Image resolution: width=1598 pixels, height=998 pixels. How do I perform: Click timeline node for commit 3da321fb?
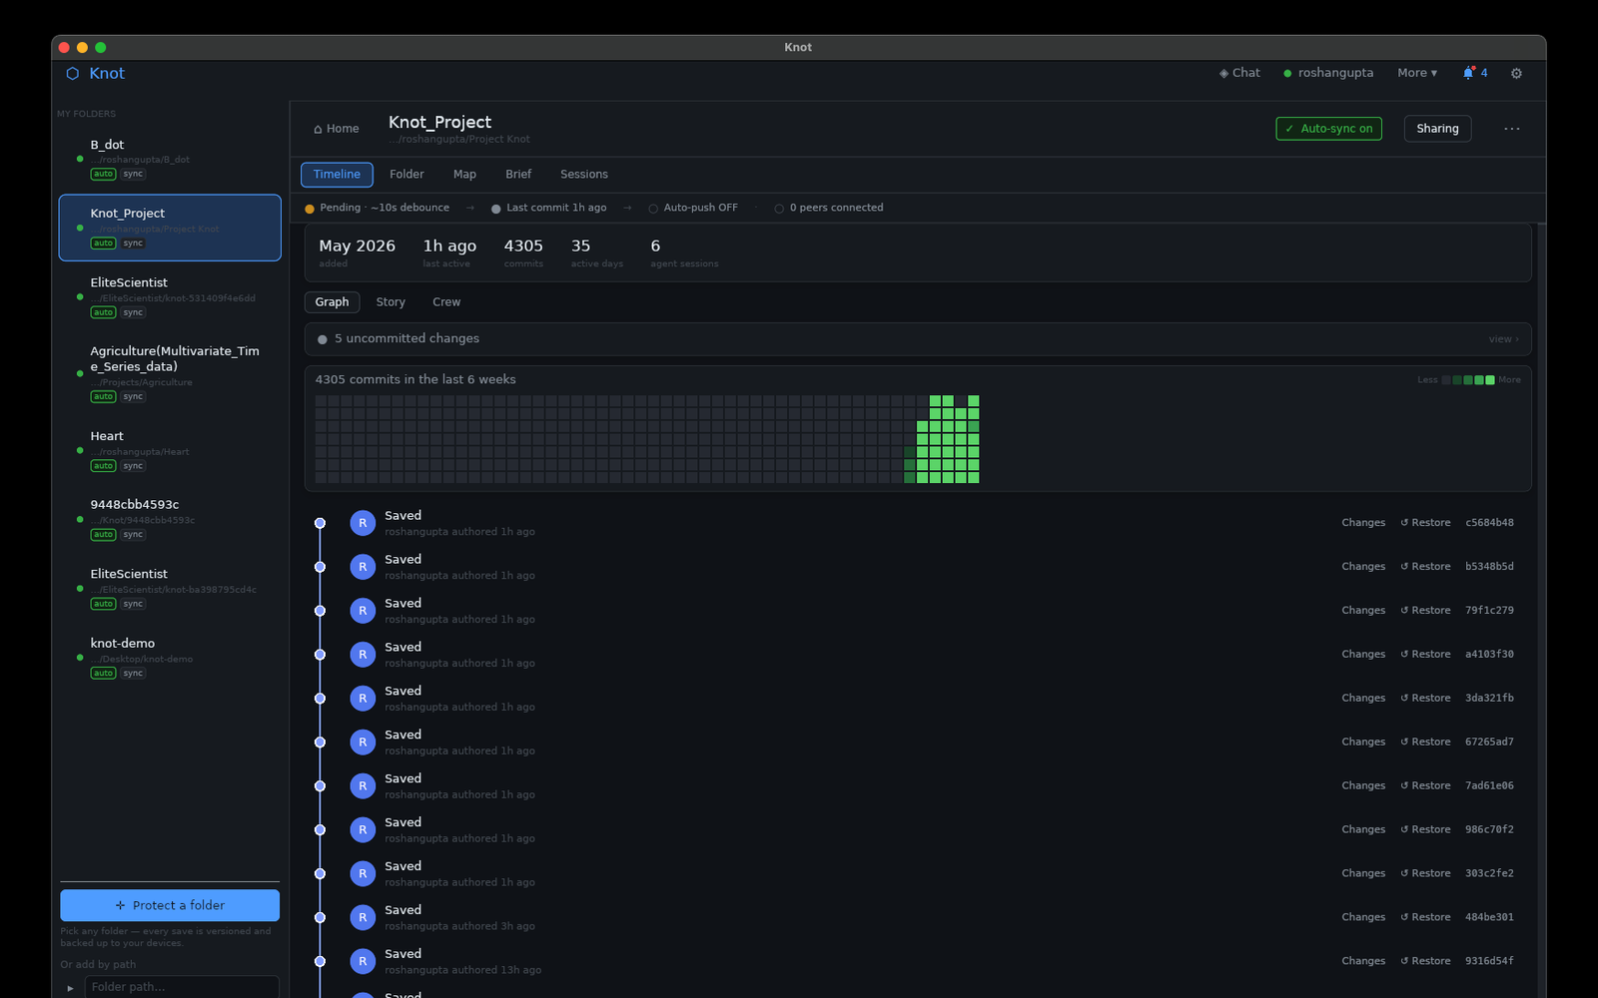(320, 699)
